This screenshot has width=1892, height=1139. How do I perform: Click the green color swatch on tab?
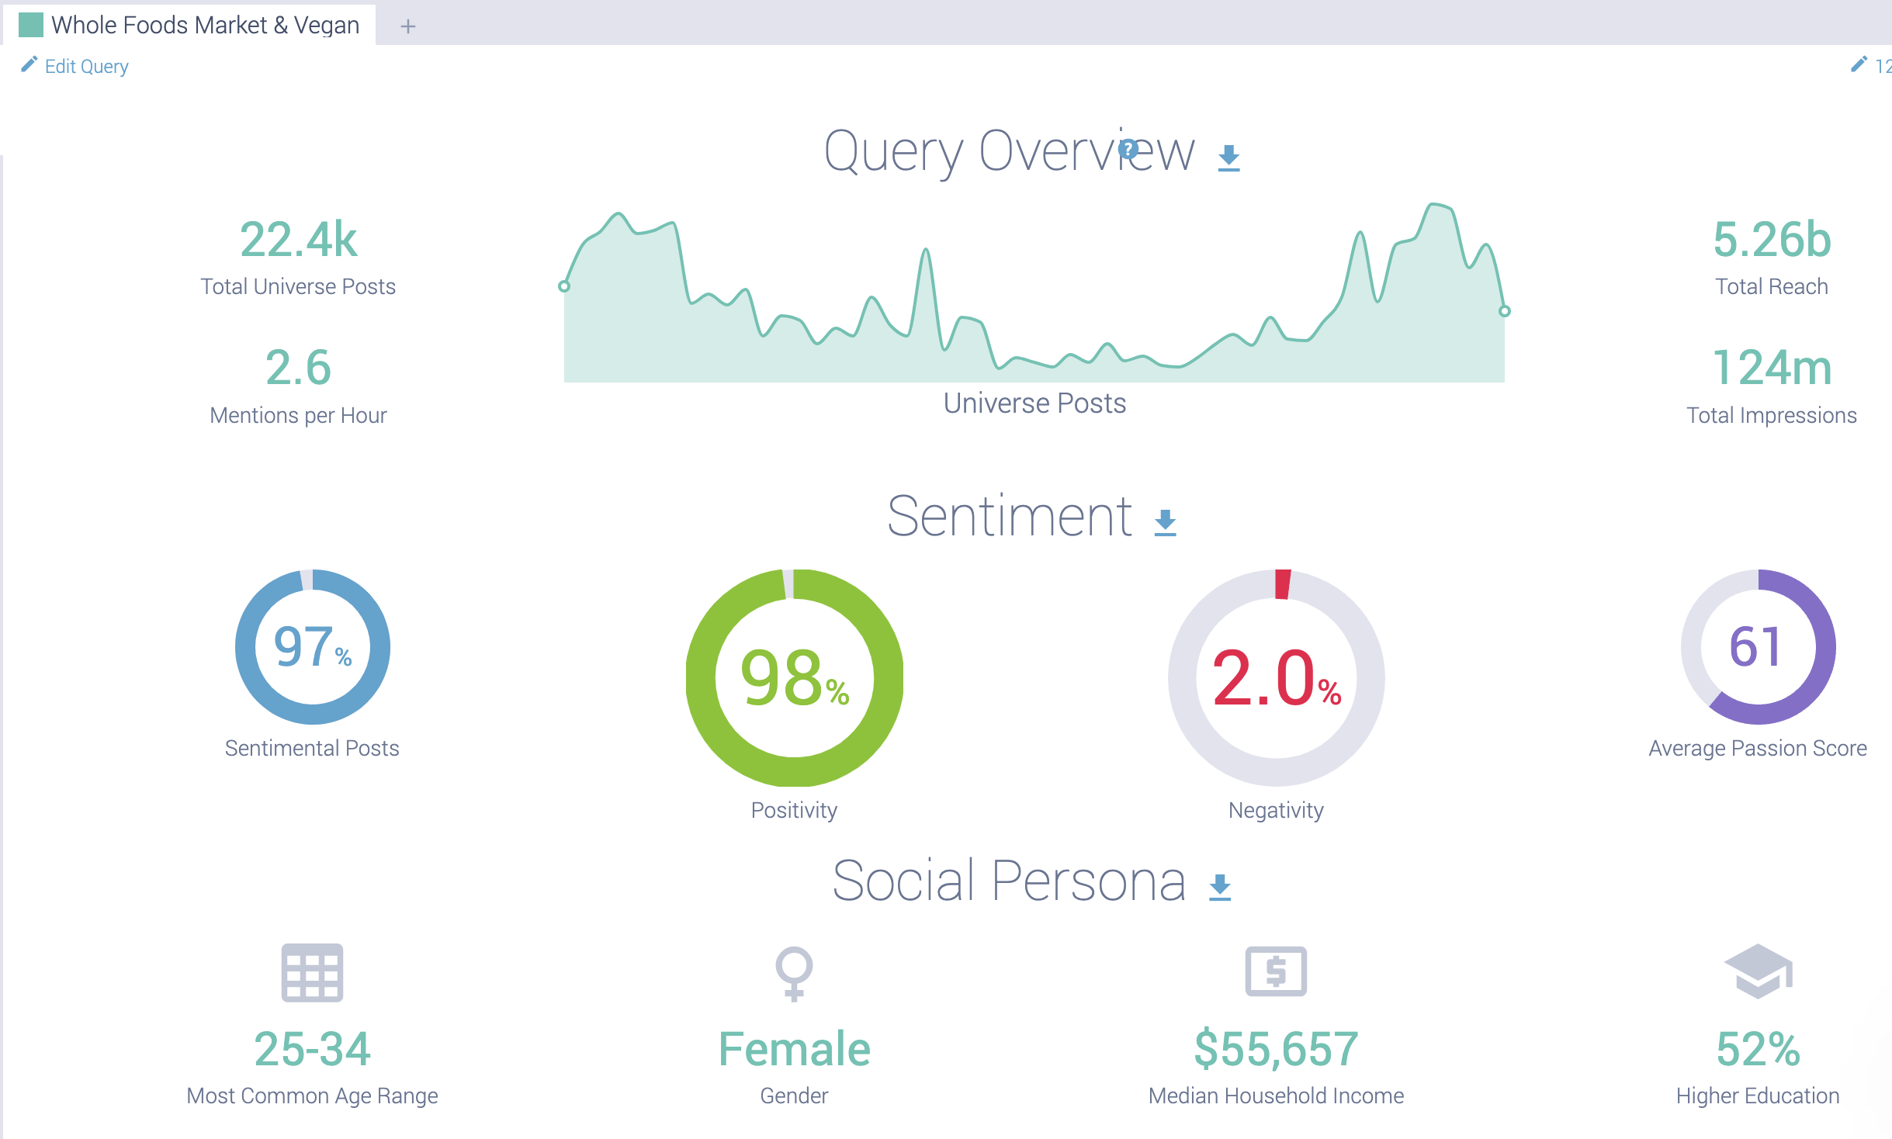[31, 25]
